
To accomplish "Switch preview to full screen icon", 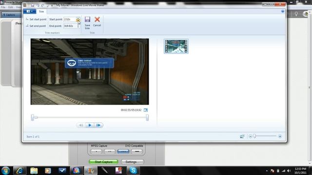I will click(146, 110).
